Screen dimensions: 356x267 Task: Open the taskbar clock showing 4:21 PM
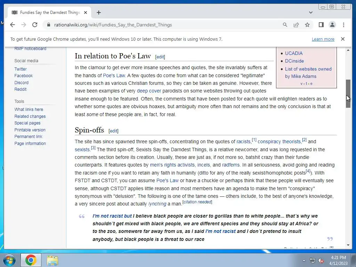coord(338,260)
